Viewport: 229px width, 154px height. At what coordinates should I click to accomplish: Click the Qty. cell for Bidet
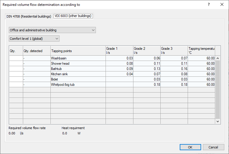tap(16, 79)
